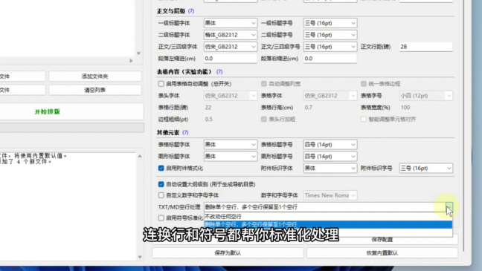
Task: Open the 二级标题字体 dropdown showing 楷体_GB2312
Action: click(x=231, y=35)
